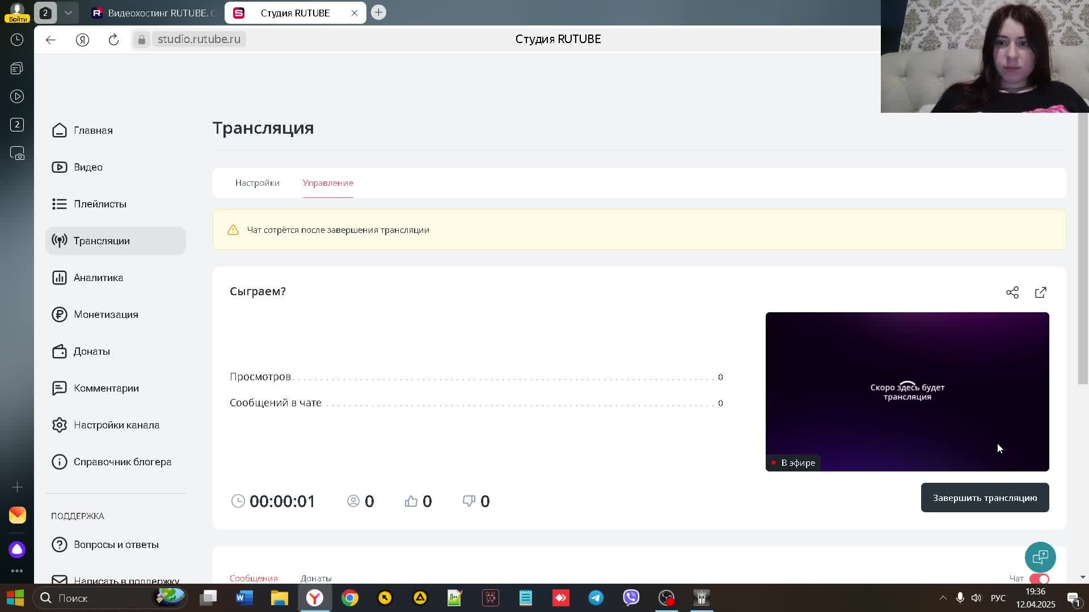
Task: Show hidden system tray icons
Action: (x=943, y=598)
